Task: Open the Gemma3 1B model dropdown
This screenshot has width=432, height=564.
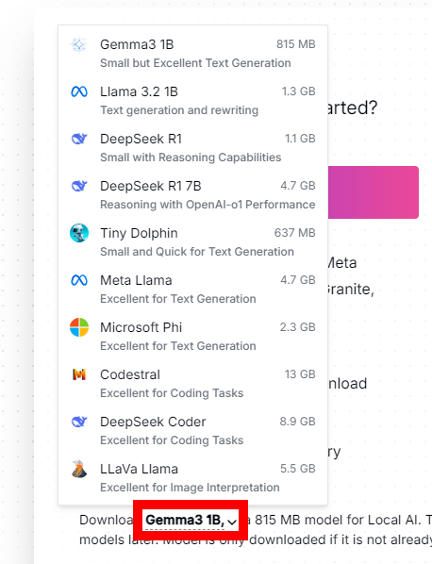Action: [191, 520]
